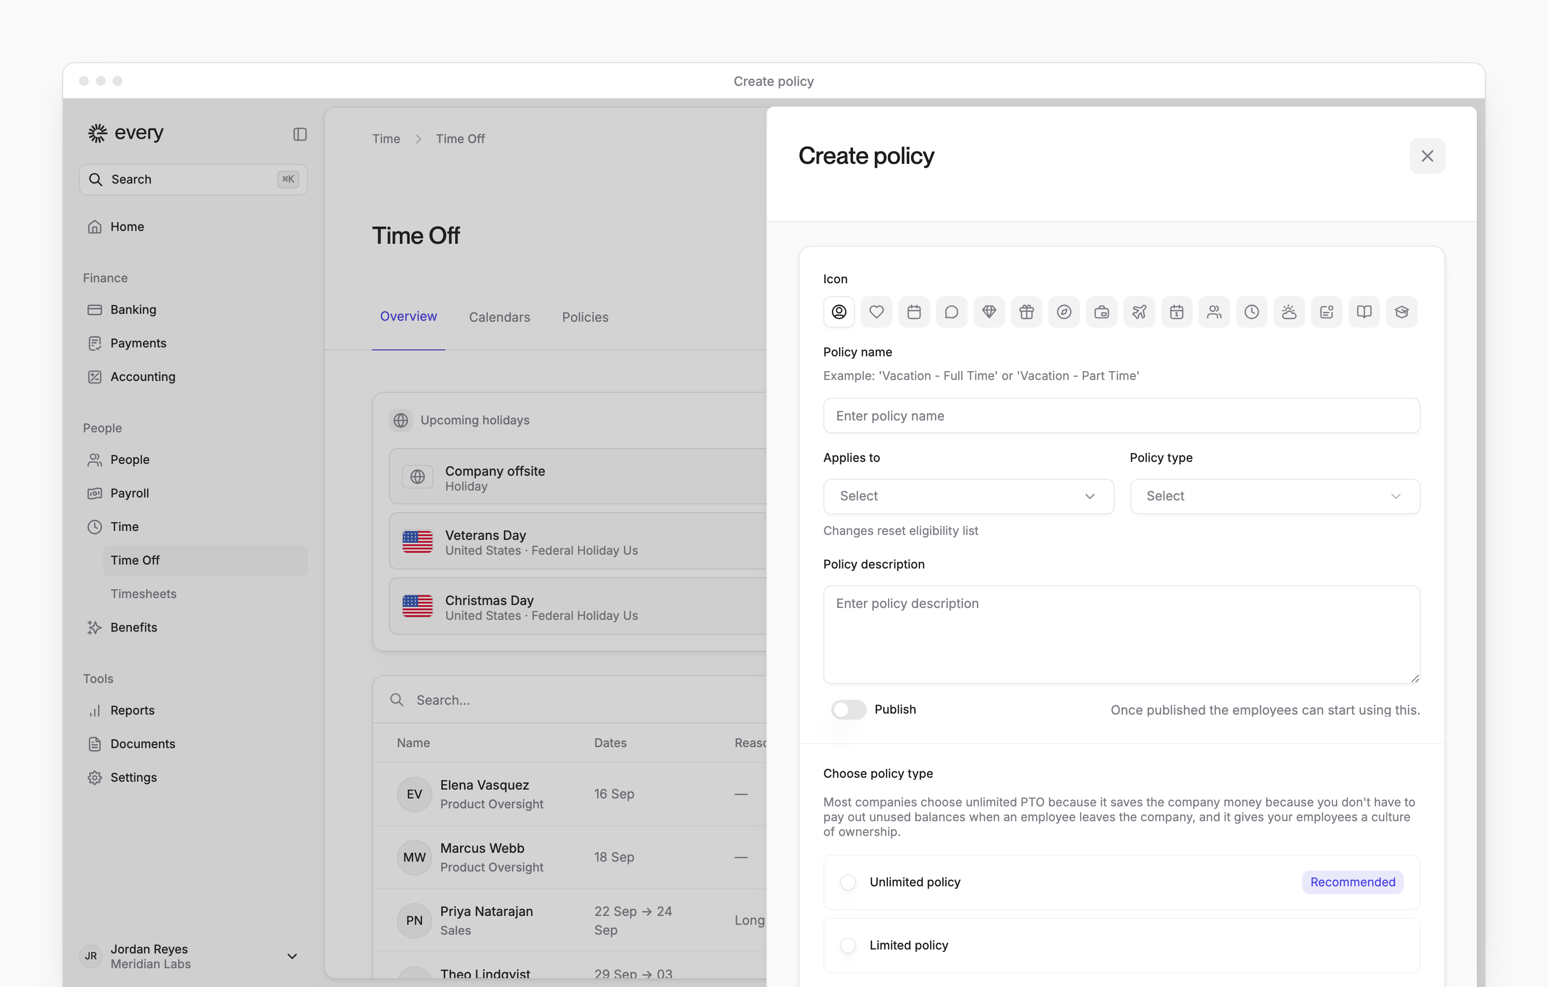This screenshot has height=987, width=1548.
Task: Choose the briefcase policy icon
Action: pos(1102,312)
